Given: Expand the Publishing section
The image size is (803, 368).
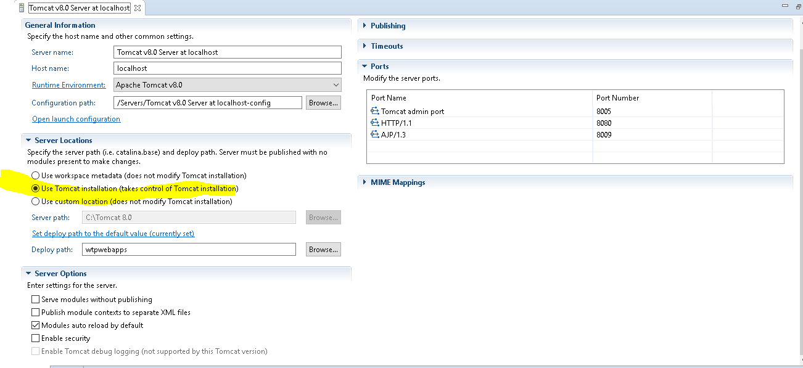Looking at the screenshot, I should [364, 26].
